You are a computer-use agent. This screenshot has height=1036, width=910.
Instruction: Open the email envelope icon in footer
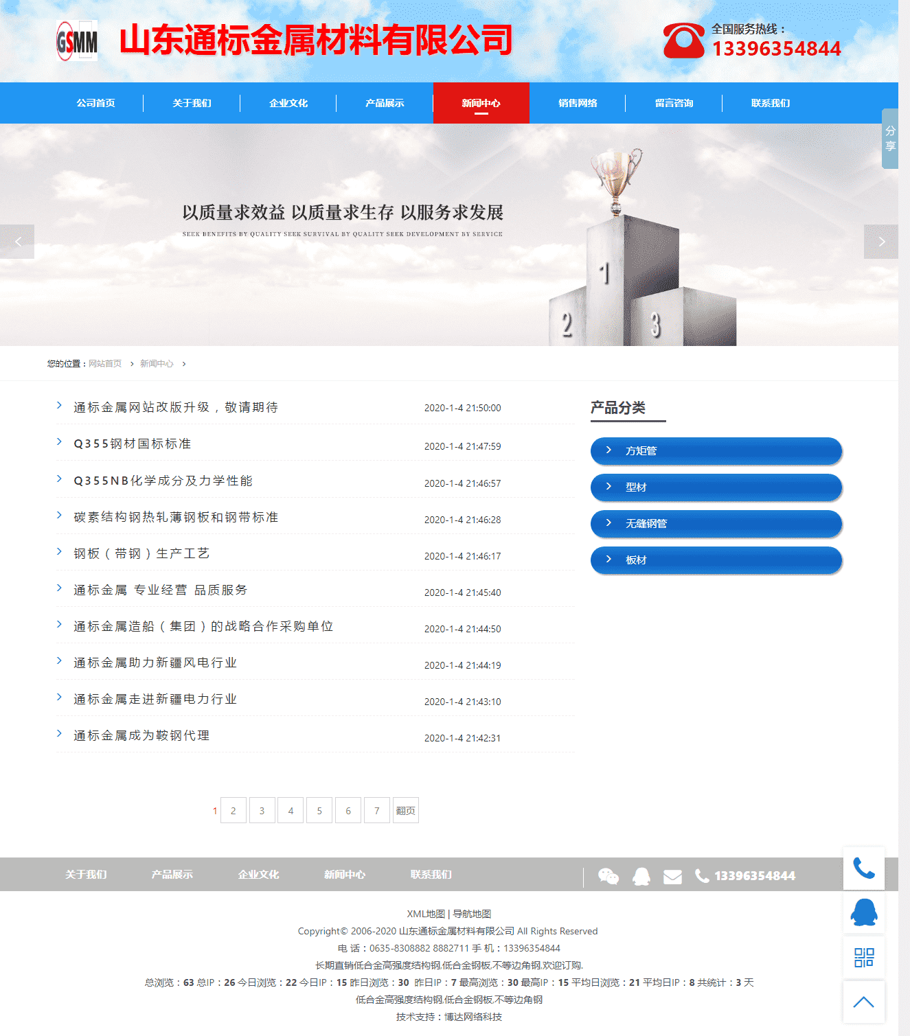pyautogui.click(x=672, y=877)
